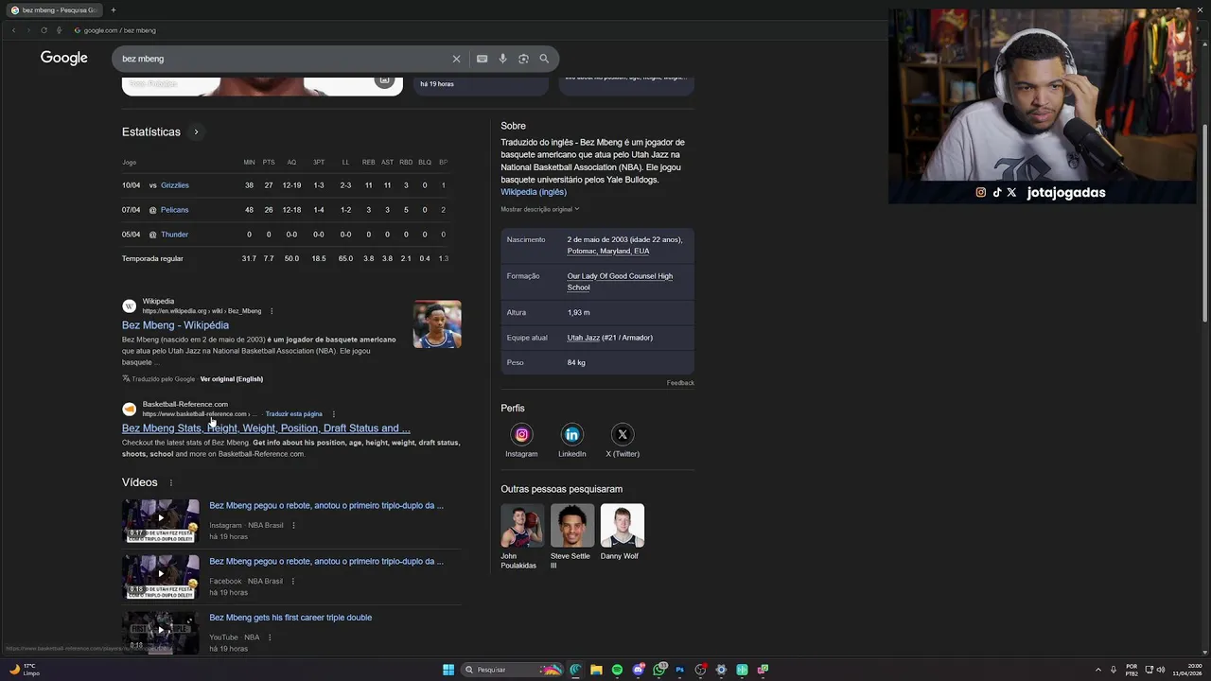Open Bez Mbeng's LinkedIn profile icon
Screen dimensions: 1211x681
tap(571, 434)
